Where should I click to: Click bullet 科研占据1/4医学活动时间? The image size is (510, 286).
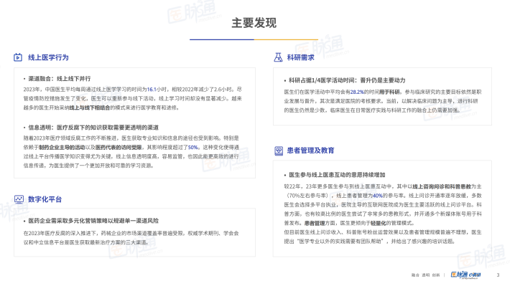(347, 80)
